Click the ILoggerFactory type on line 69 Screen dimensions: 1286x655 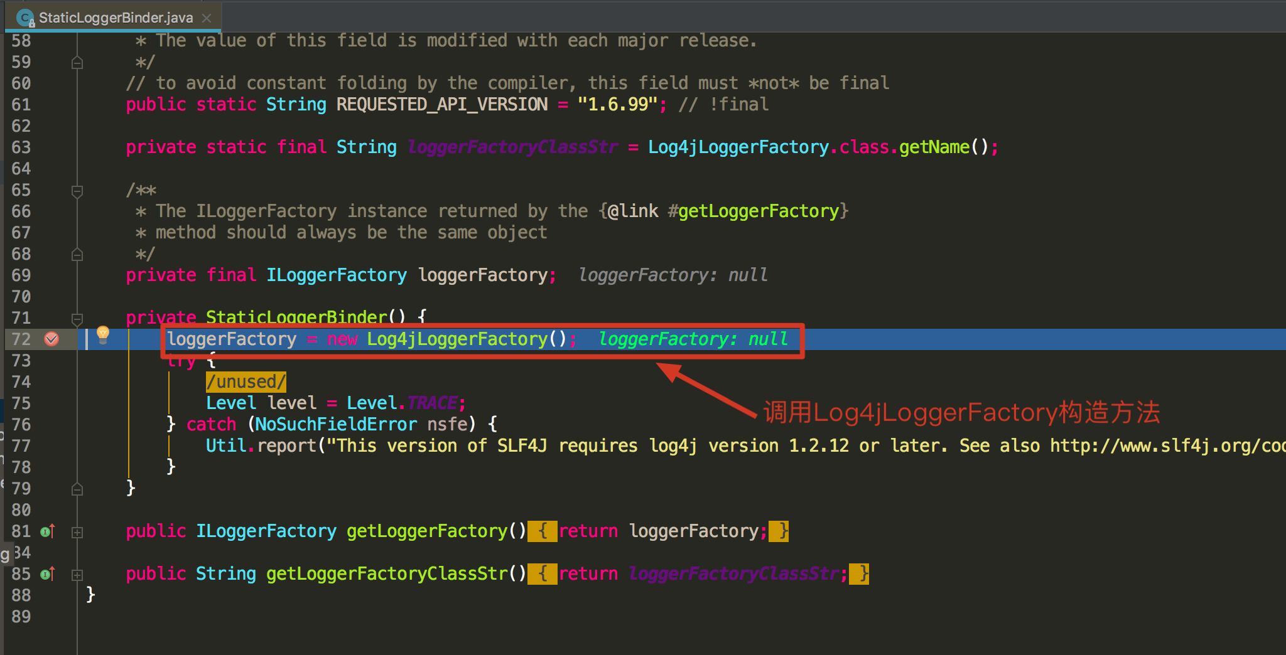click(337, 275)
